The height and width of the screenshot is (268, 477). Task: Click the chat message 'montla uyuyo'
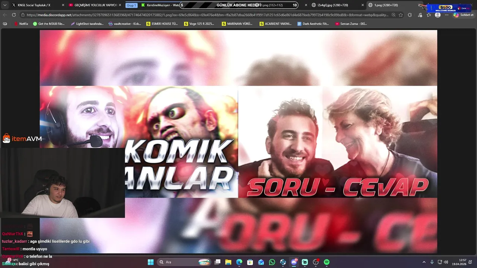[35, 249]
